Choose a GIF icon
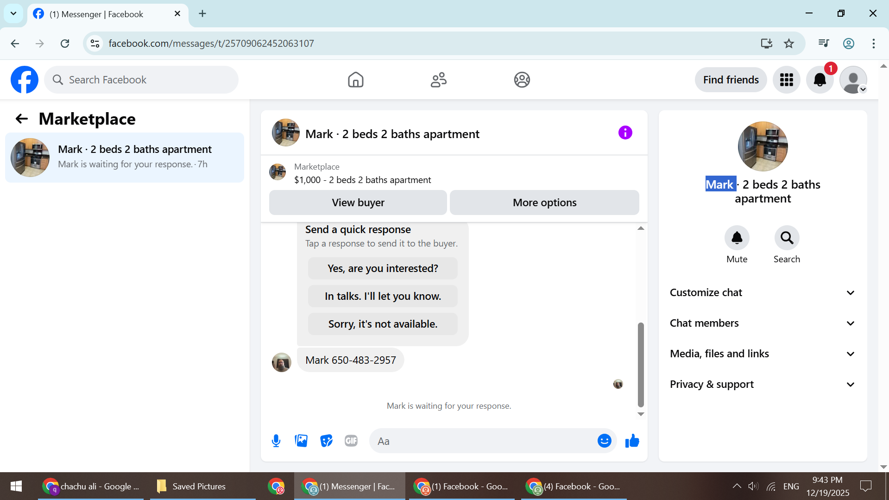Image resolution: width=889 pixels, height=500 pixels. [351, 441]
